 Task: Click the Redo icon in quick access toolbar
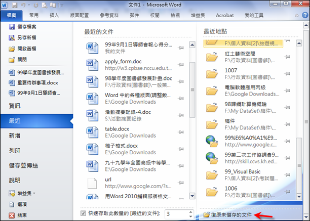pyautogui.click(x=36, y=5)
